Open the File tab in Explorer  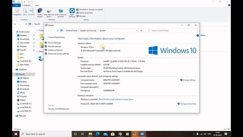(x=16, y=5)
